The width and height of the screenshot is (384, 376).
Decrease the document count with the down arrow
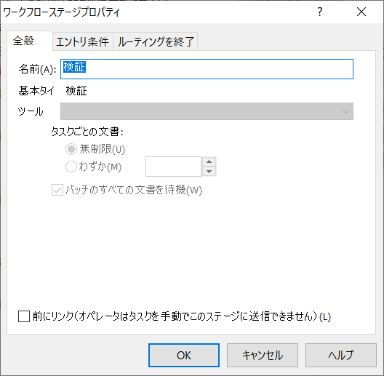tap(209, 172)
